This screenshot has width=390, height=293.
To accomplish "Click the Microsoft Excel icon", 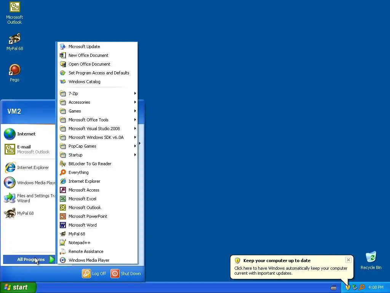I will coord(63,199).
